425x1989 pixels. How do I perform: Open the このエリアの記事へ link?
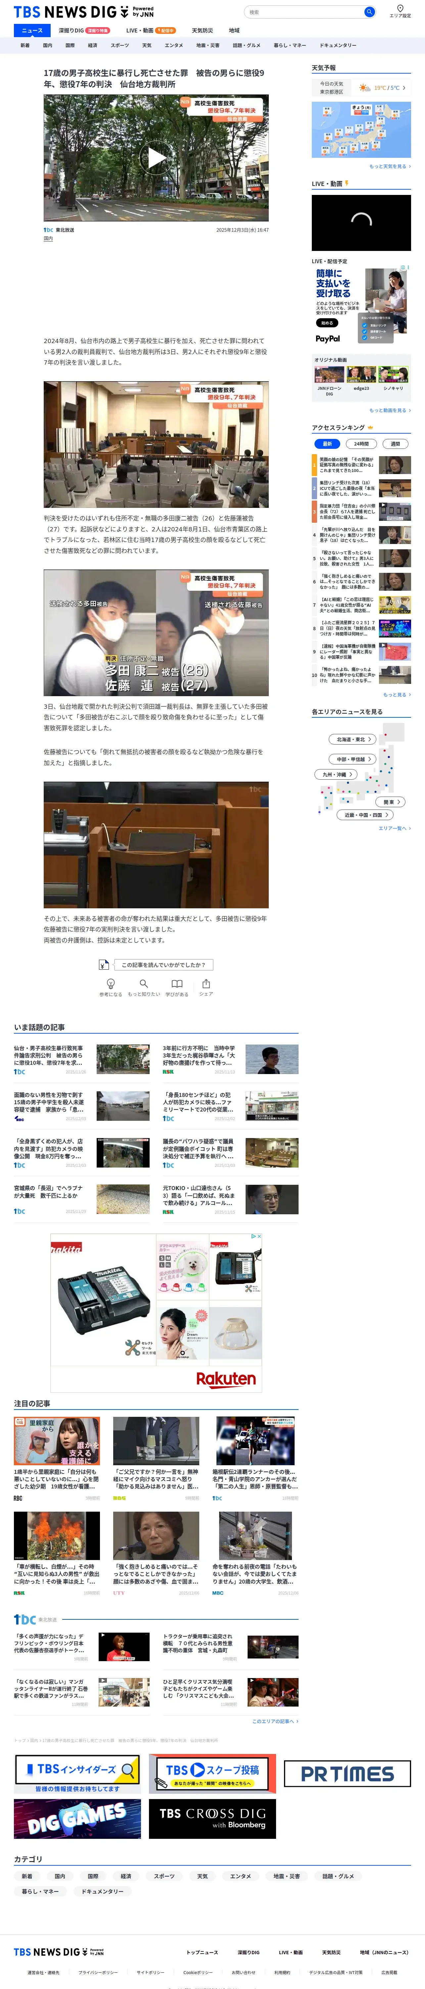point(275,1721)
